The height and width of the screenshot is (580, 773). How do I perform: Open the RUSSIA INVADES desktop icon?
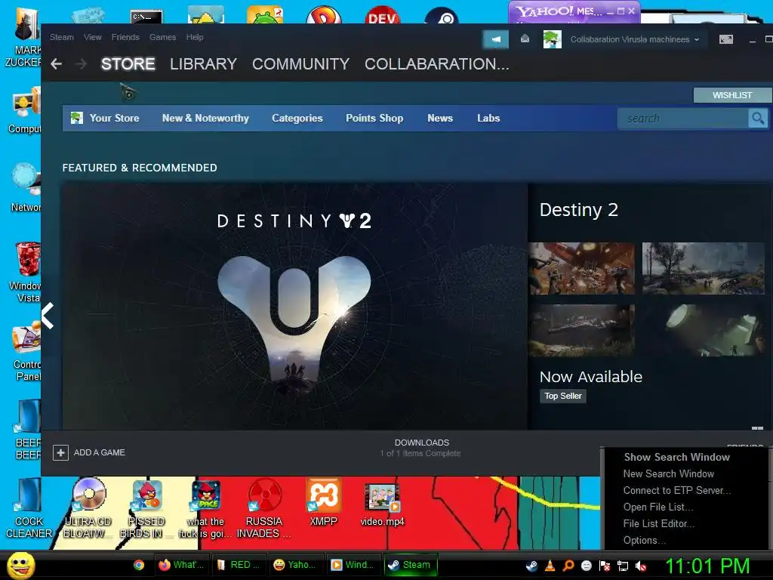tap(263, 508)
